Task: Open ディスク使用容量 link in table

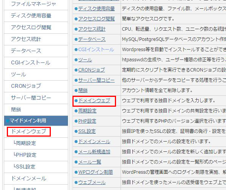Action: [96, 9]
